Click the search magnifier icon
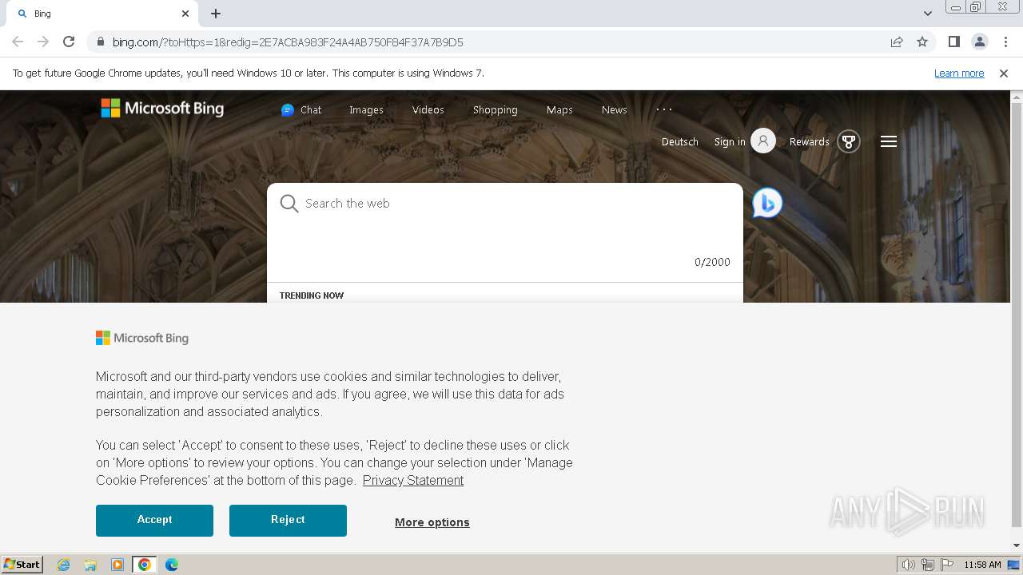The height and width of the screenshot is (575, 1023). click(289, 204)
